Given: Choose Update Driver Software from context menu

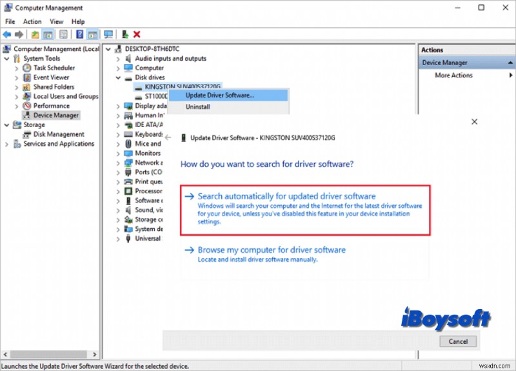Looking at the screenshot, I should [x=228, y=95].
